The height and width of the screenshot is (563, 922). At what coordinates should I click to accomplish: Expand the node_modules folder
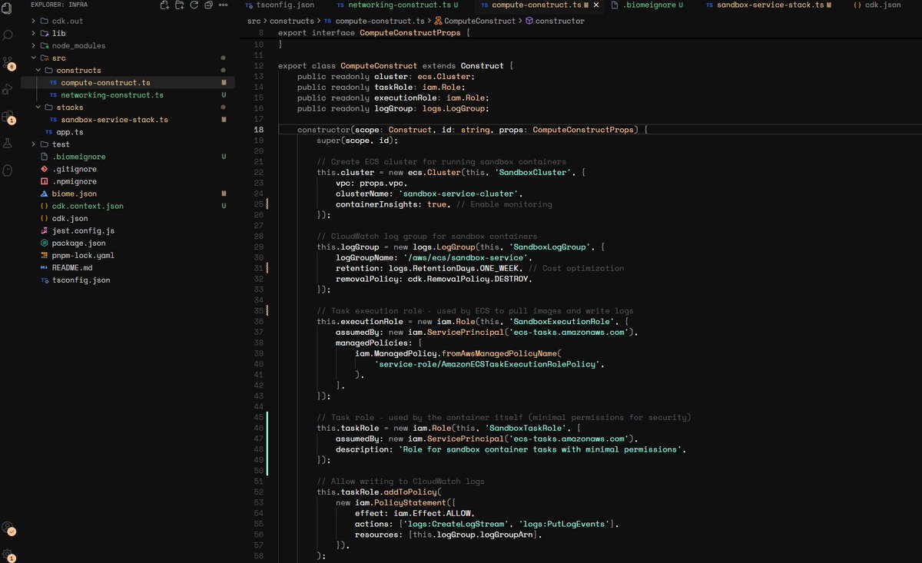128,45
